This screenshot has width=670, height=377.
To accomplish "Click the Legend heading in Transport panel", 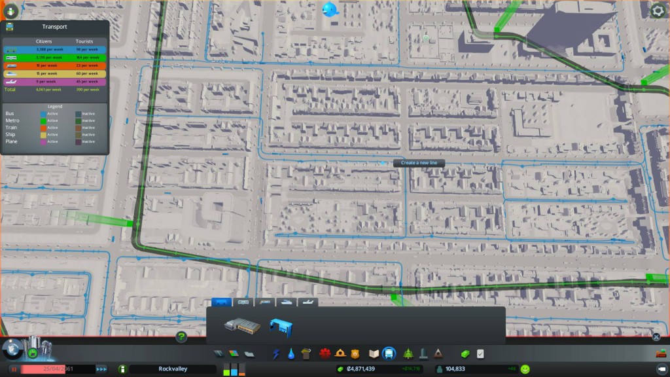I will point(55,107).
